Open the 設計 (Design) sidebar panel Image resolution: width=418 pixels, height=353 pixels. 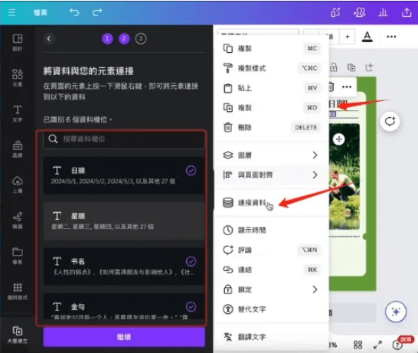point(18,42)
